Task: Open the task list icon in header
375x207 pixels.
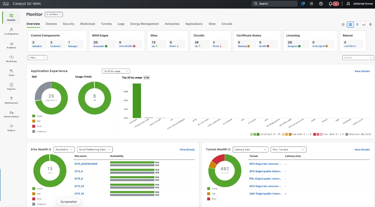Action: 311,4
